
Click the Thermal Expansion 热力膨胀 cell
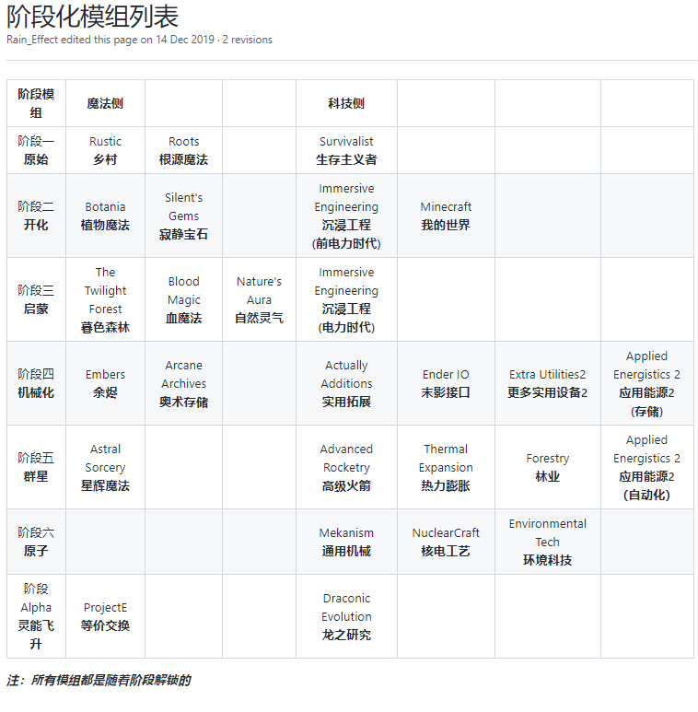coord(446,467)
